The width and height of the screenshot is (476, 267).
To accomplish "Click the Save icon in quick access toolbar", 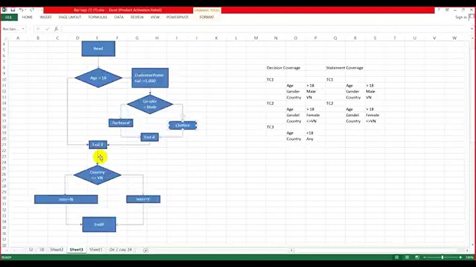I will 13,10.
